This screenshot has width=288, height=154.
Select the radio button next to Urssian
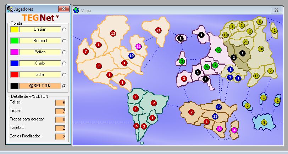(64, 29)
